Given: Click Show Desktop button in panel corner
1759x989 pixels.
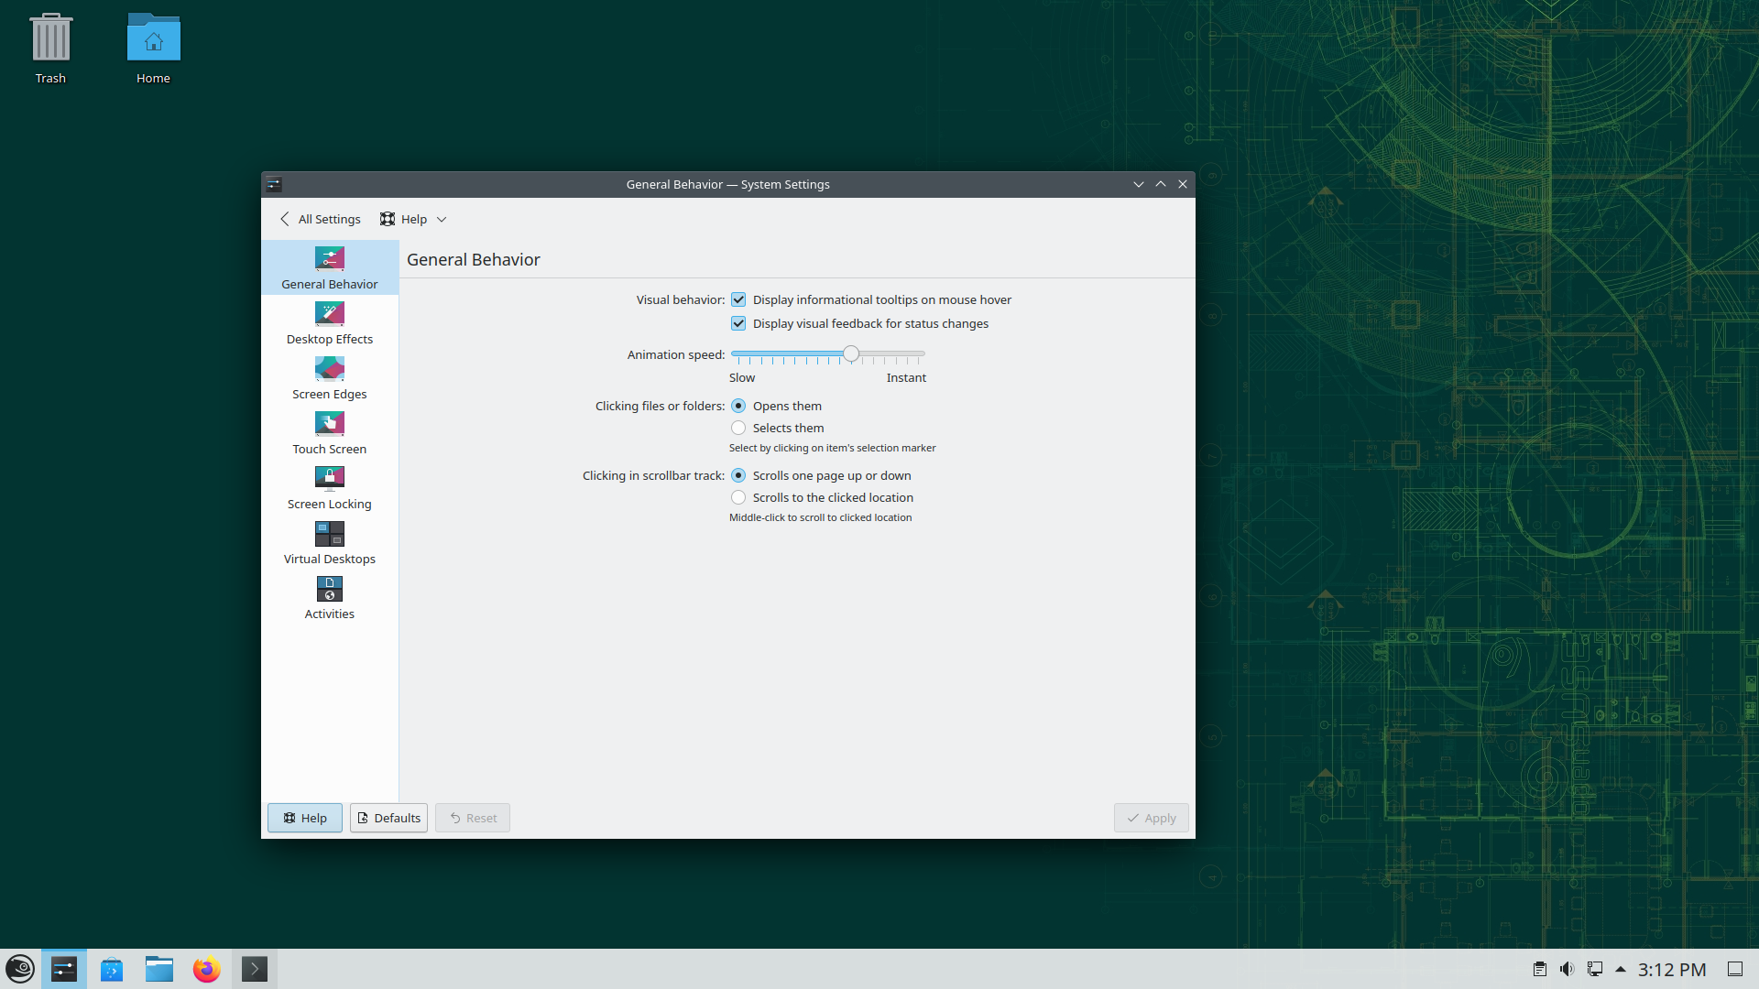Looking at the screenshot, I should [x=1735, y=969].
